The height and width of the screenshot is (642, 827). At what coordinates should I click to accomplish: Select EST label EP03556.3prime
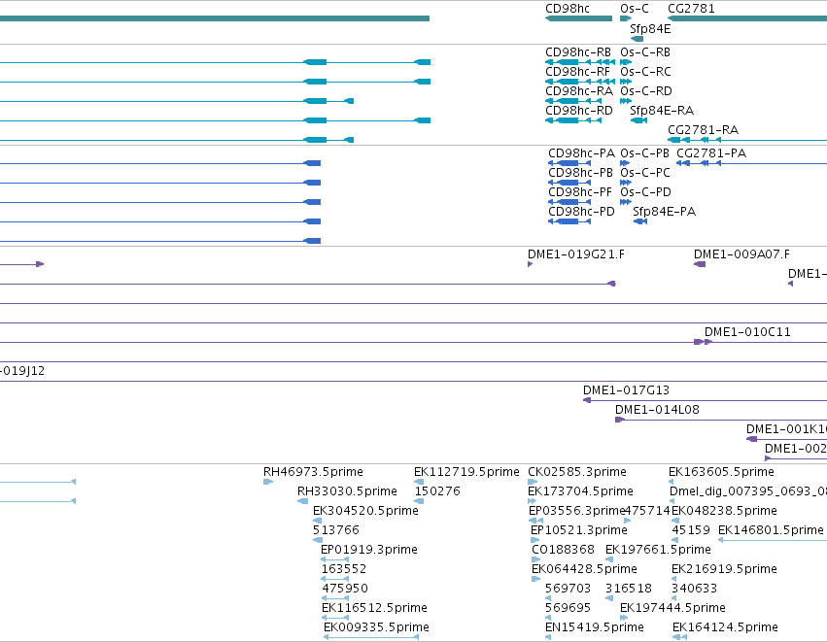point(576,511)
